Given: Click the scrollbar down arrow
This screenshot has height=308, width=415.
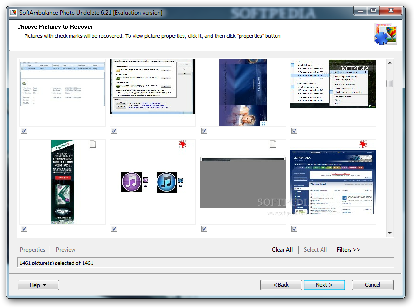Looking at the screenshot, I should click(x=390, y=233).
